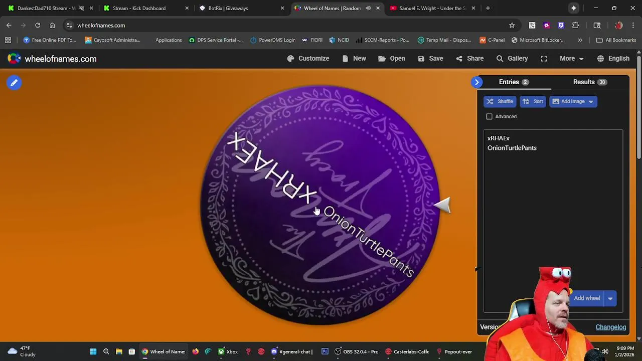Switch to the Entries tab

coord(514,82)
